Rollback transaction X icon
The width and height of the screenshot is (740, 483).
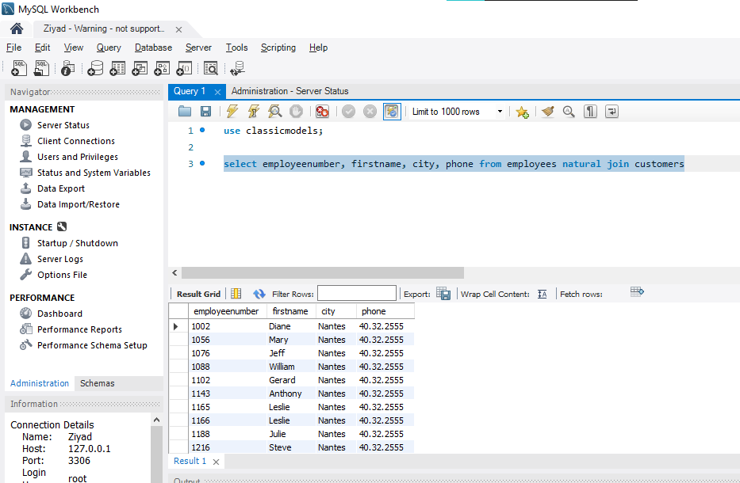click(370, 112)
